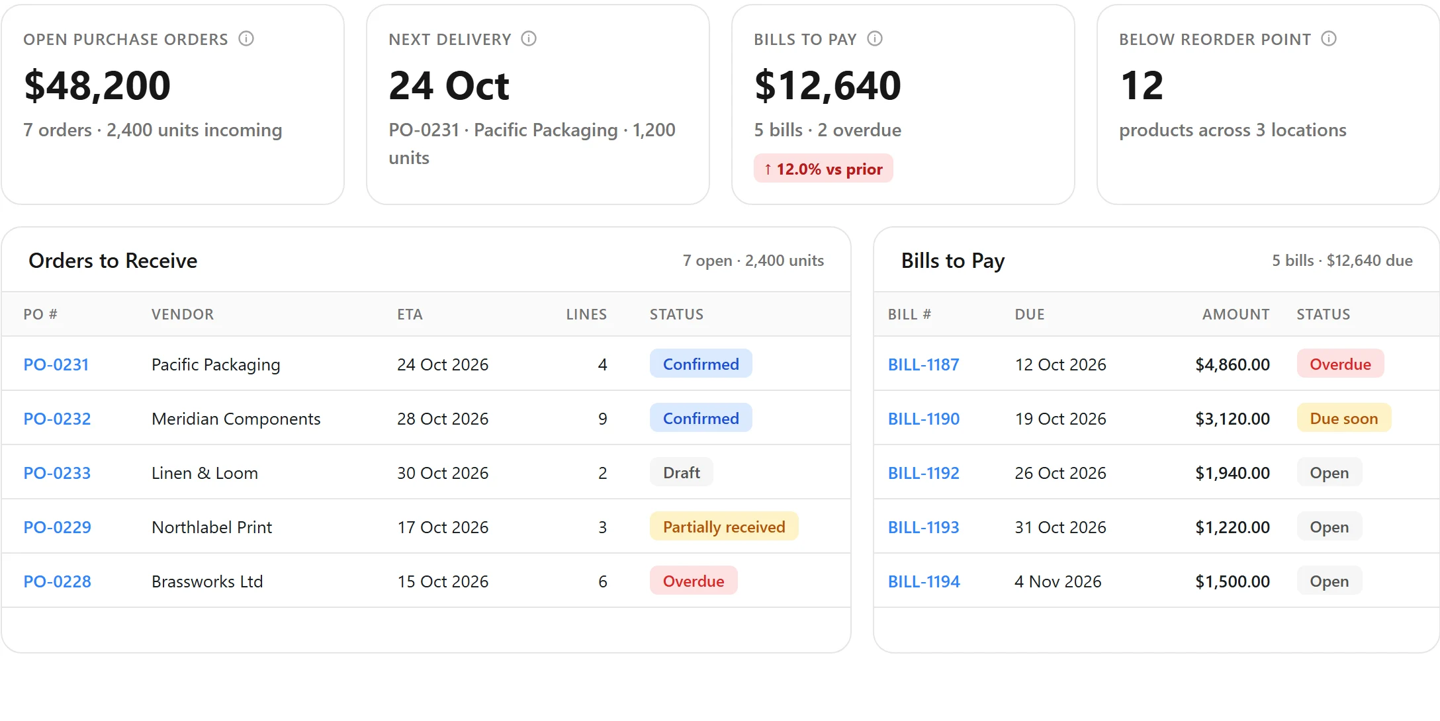Click vendor name Meridian Components
Screen dimensions: 1440x721
click(x=236, y=419)
